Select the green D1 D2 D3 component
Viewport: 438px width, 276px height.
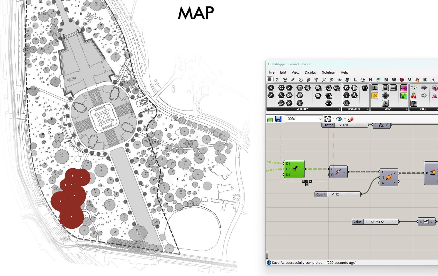point(294,169)
